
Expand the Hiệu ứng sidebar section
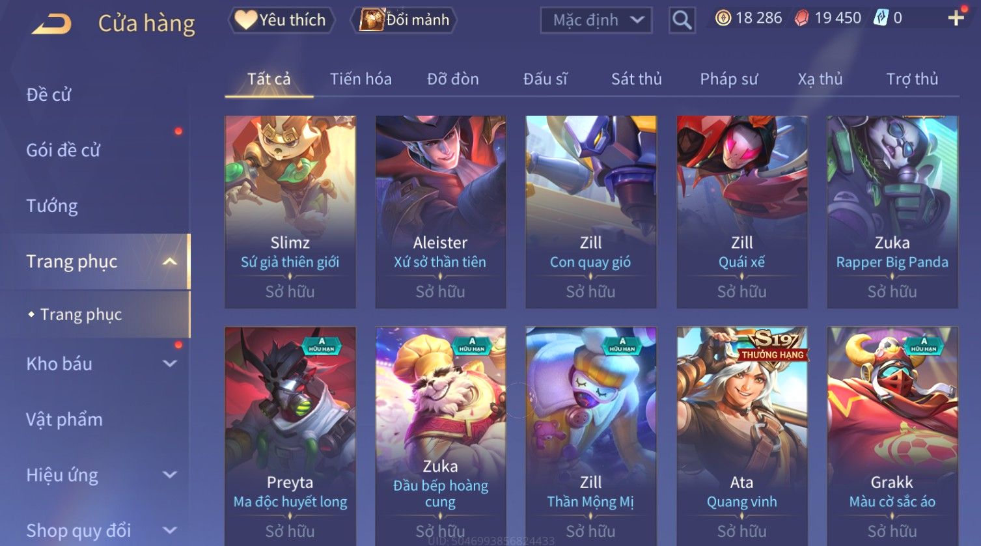tap(170, 475)
